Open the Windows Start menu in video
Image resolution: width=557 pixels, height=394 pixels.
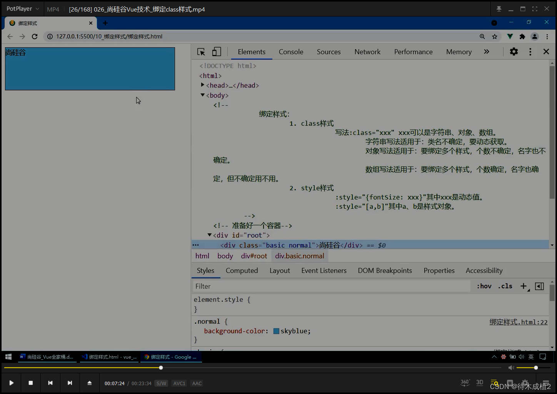click(8, 357)
